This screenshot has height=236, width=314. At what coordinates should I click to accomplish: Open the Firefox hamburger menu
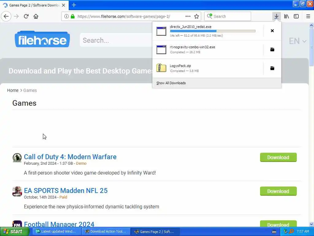[x=308, y=16]
